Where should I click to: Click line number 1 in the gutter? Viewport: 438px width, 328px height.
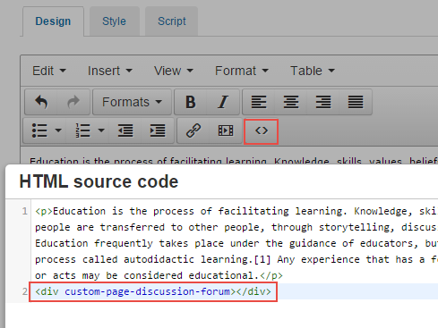point(25,211)
